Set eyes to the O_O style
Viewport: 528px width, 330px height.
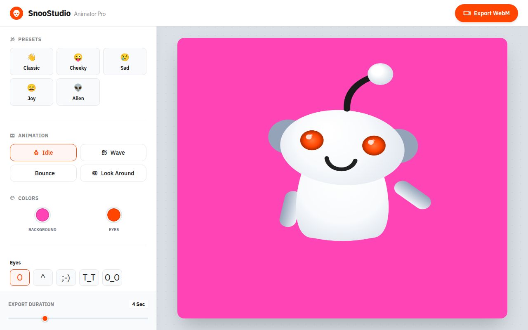(112, 278)
